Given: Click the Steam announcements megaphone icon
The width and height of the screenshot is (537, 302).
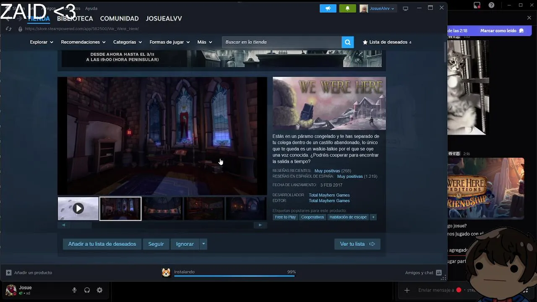Looking at the screenshot, I should pyautogui.click(x=328, y=8).
